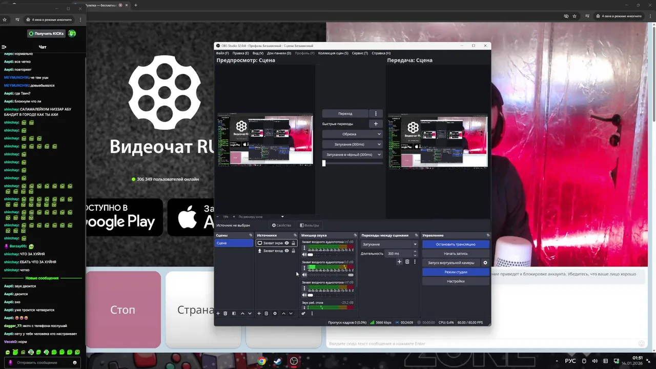This screenshot has width=656, height=369.
Task: Click Переход transition button
Action: pos(345,114)
